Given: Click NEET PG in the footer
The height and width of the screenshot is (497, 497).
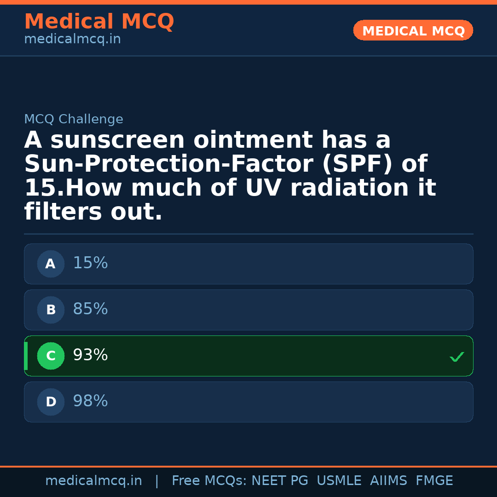Looking at the screenshot, I should pyautogui.click(x=280, y=481).
